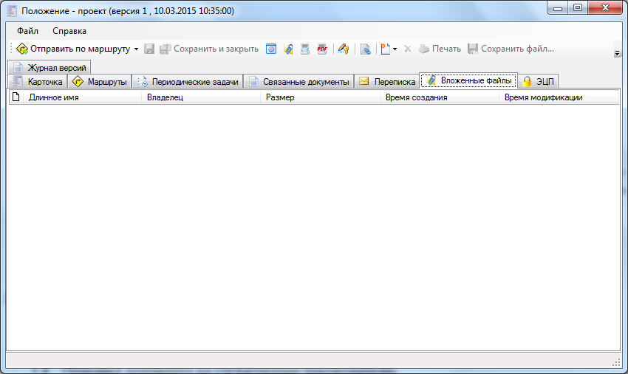Viewport: 628px width, 374px height.
Task: Click the toolbar drag grip handle
Action: click(x=11, y=49)
